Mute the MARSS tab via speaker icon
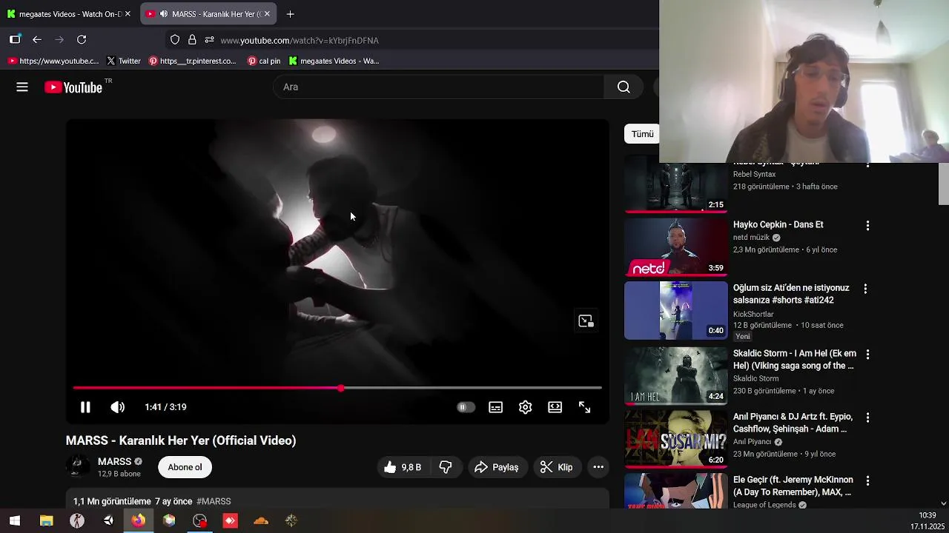Viewport: 949px width, 533px height. [164, 14]
